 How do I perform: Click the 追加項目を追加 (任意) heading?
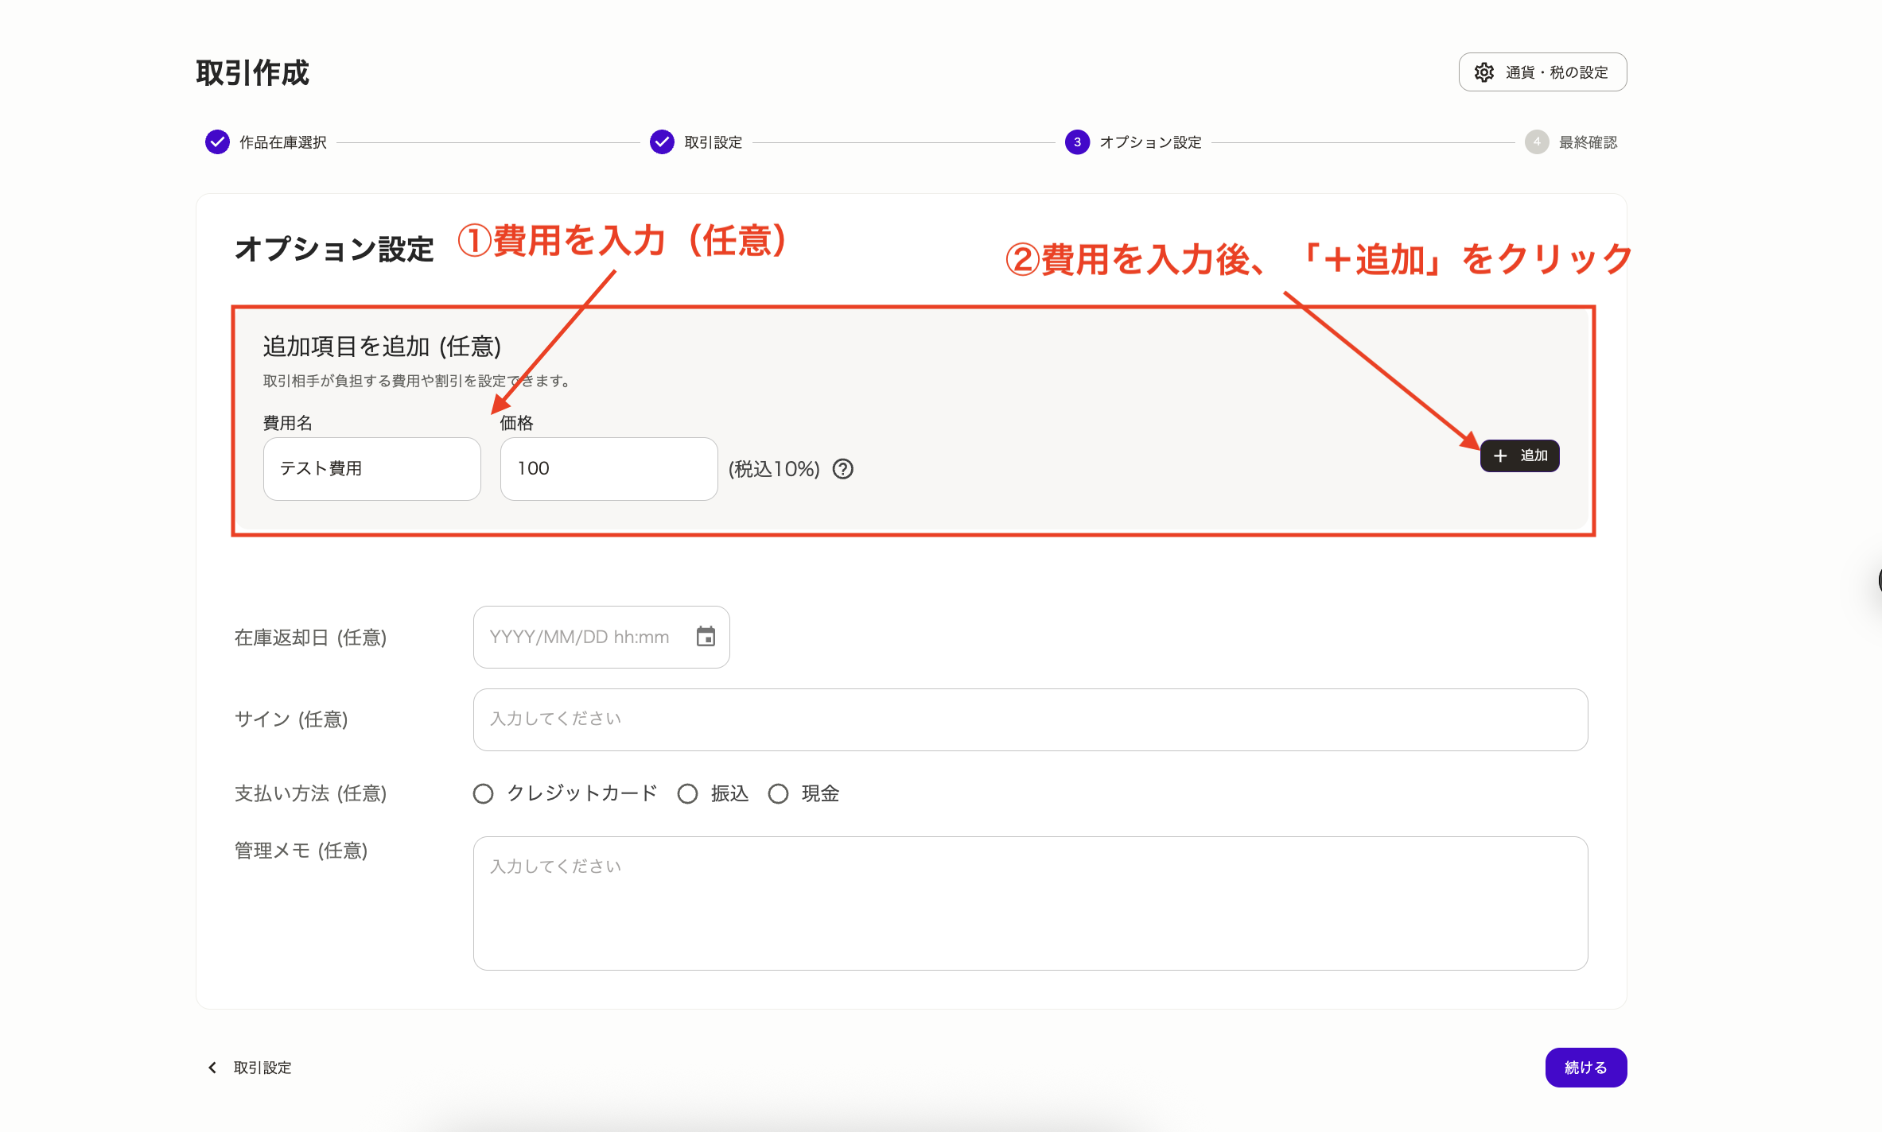[382, 347]
